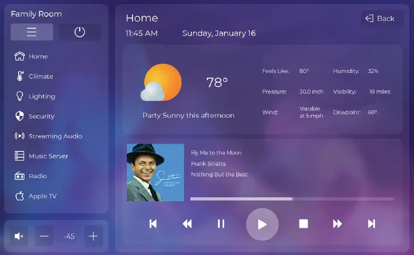Screen dimensions: 414x255
Task: Click the Humidity 32% value
Action: click(373, 71)
